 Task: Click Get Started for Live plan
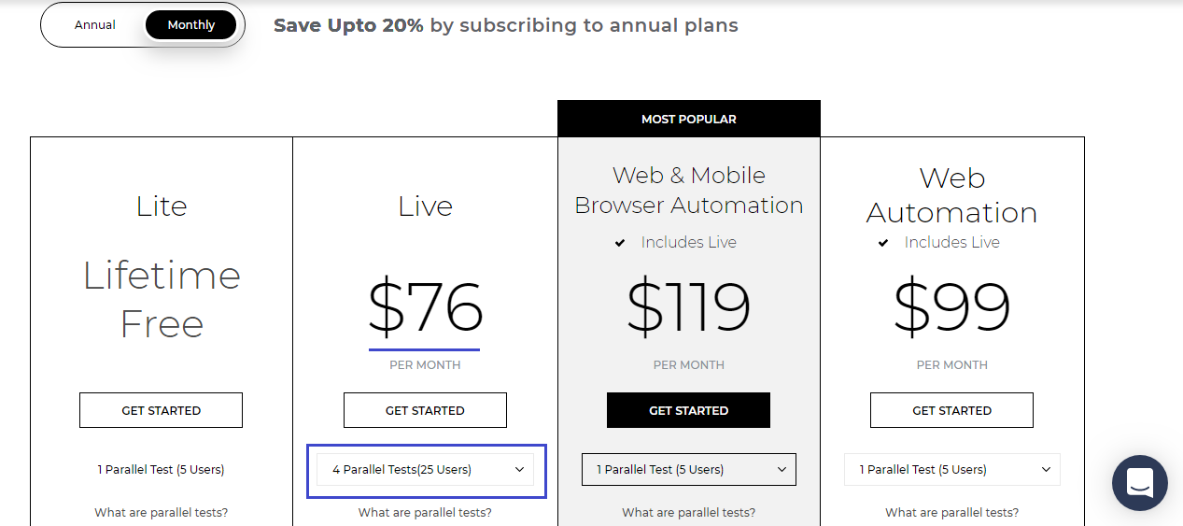point(425,410)
